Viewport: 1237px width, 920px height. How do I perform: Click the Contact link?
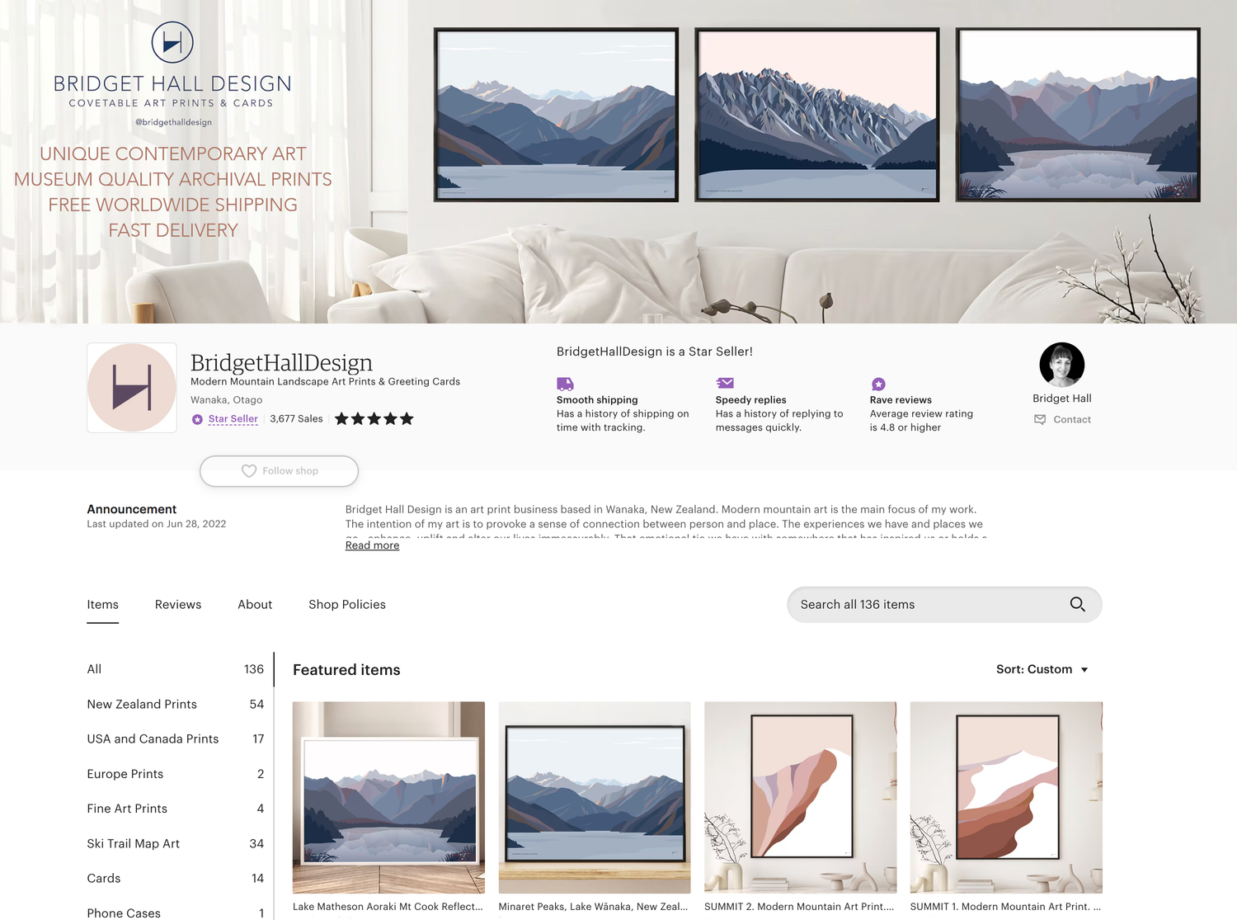[1071, 420]
